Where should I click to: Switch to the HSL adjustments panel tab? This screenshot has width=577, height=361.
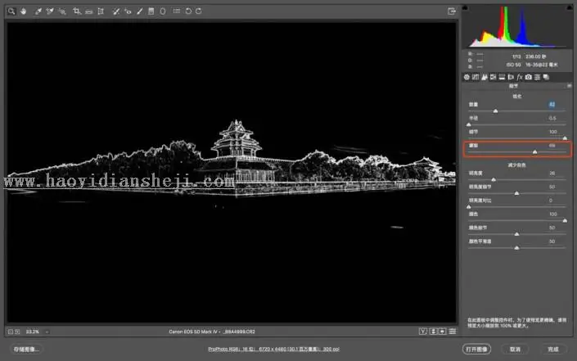493,77
